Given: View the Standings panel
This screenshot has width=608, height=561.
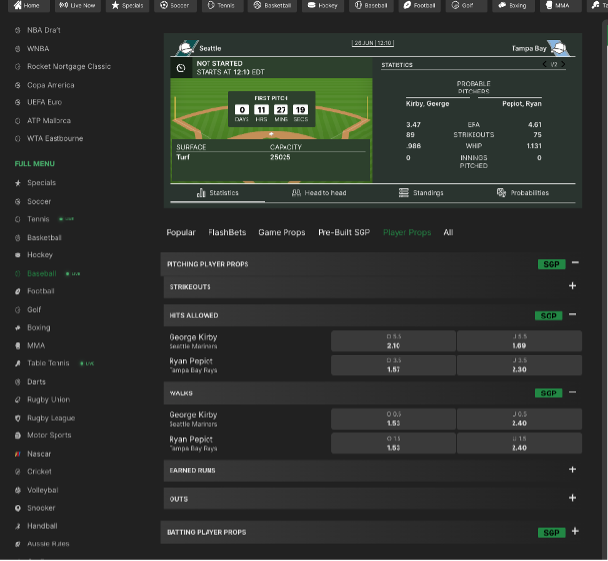Looking at the screenshot, I should (421, 193).
